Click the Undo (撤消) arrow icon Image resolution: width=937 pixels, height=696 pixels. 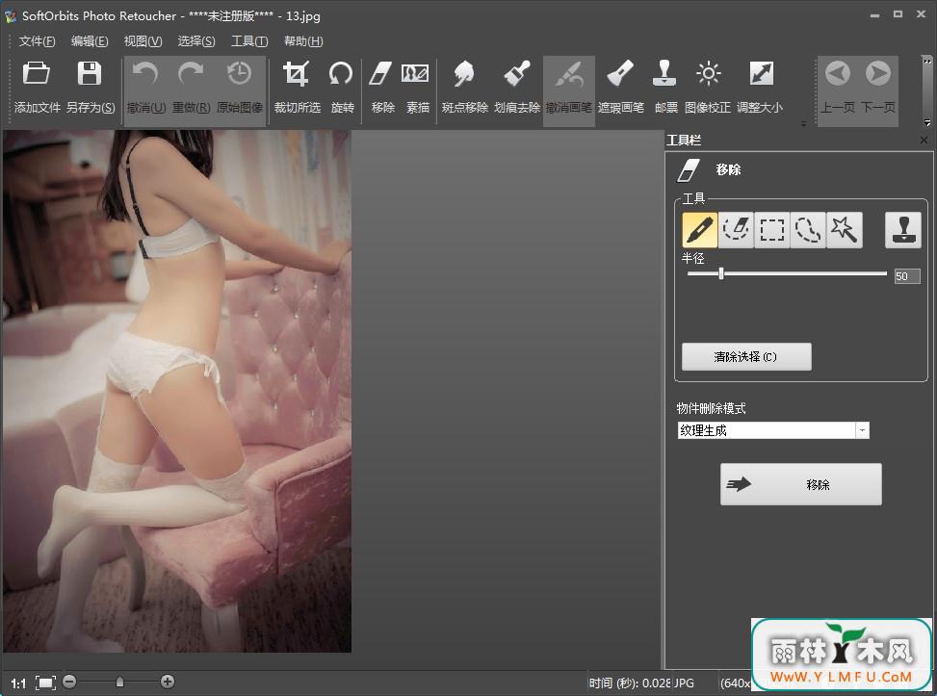pos(145,73)
